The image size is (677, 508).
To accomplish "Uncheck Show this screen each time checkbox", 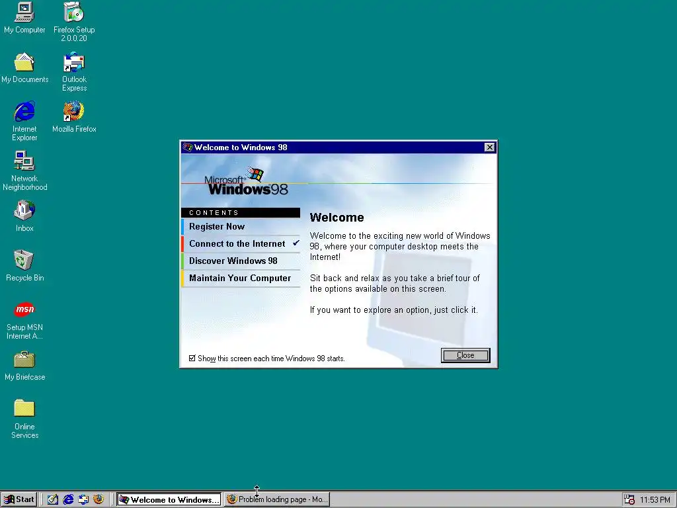I will tap(192, 358).
